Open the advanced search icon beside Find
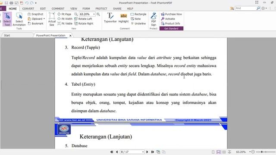This screenshot has width=276, height=155. [232, 8]
